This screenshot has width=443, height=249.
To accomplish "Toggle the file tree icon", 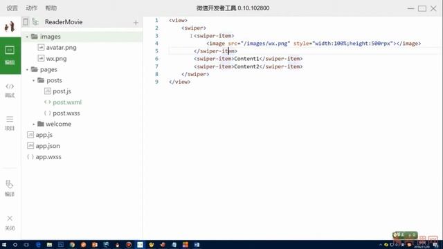I will tap(35, 21).
